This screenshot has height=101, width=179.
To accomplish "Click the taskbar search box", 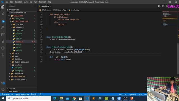I will pyautogui.click(x=29, y=98).
